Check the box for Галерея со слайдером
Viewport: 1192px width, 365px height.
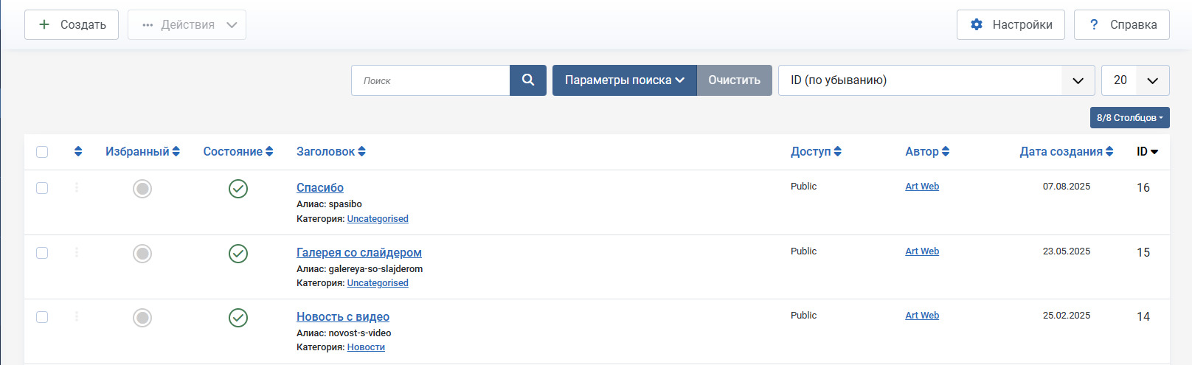(x=42, y=253)
